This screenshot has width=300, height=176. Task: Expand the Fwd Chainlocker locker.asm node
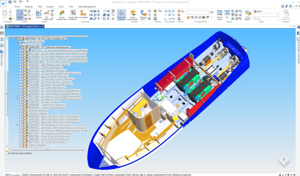pos(17,125)
